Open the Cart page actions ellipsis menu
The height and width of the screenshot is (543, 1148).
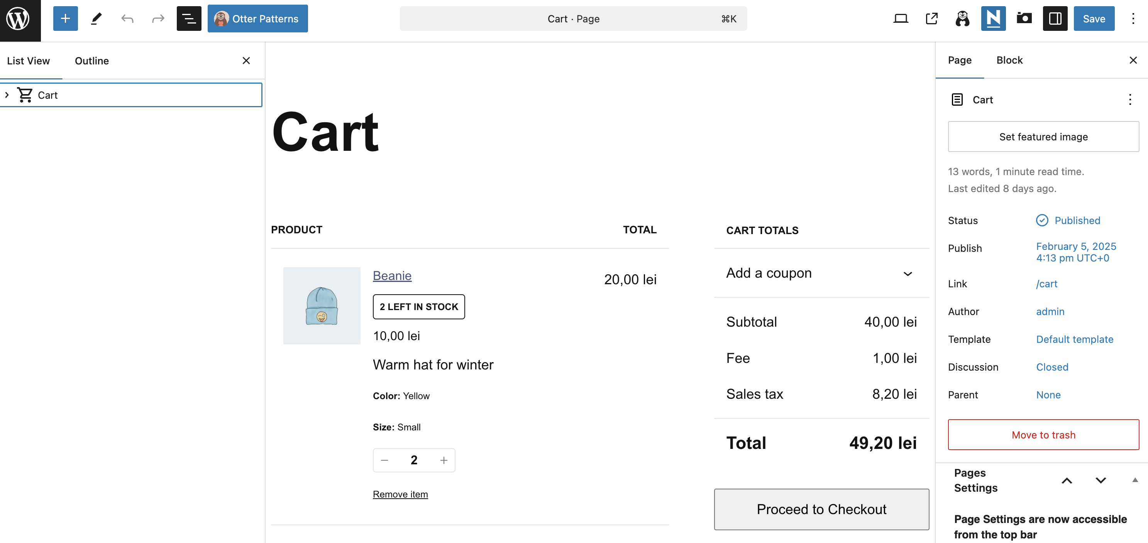coord(1130,100)
